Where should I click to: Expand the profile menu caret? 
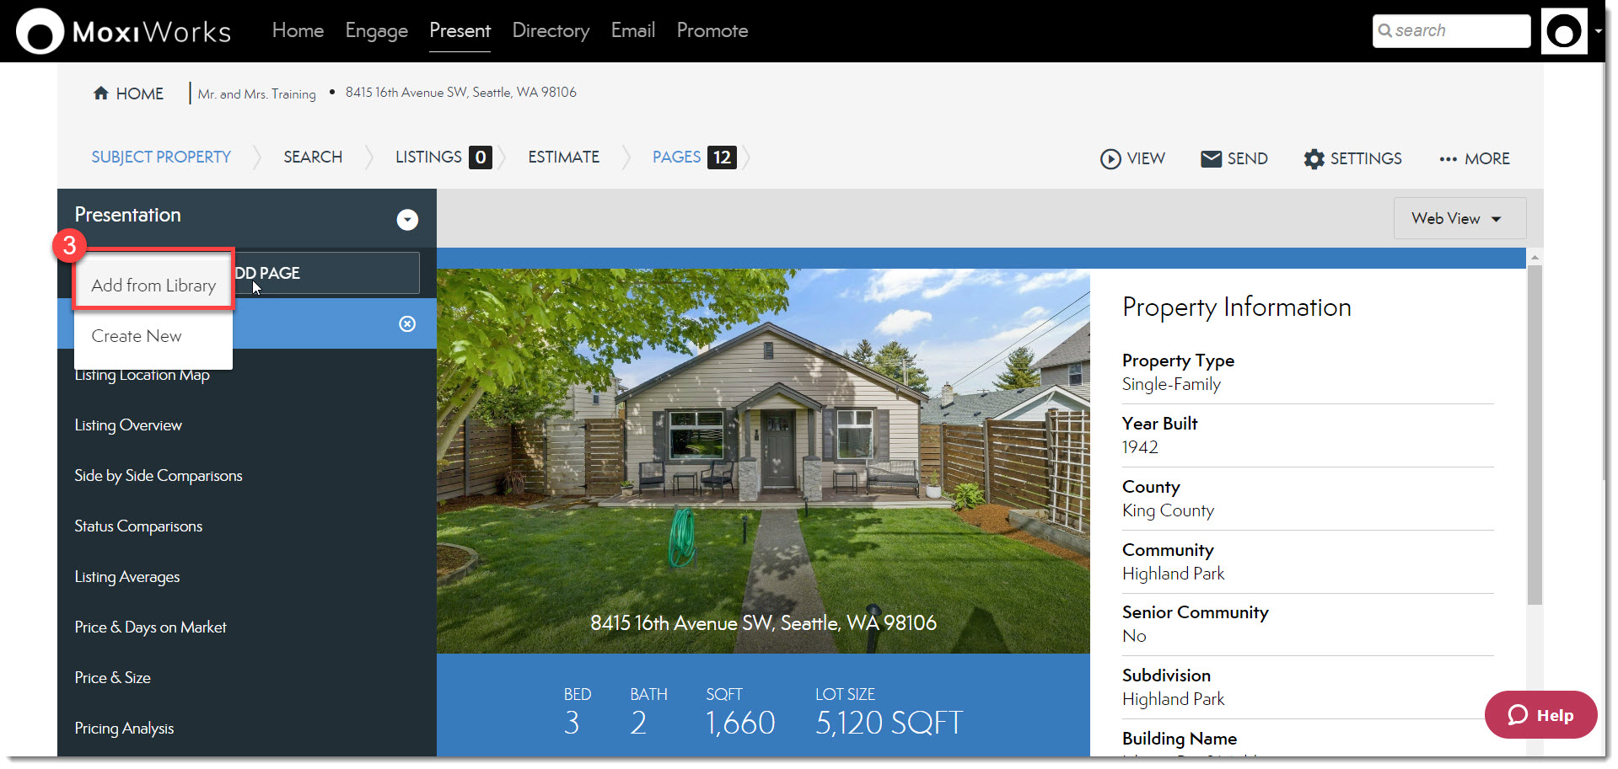coord(1598,31)
